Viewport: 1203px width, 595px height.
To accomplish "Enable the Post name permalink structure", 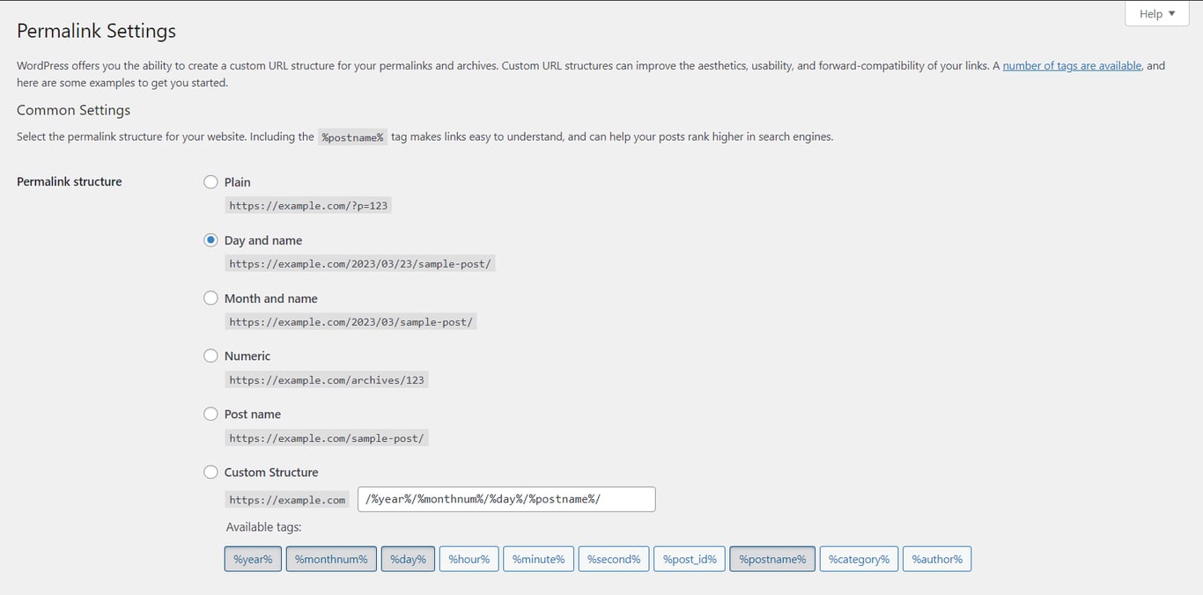I will pos(210,414).
